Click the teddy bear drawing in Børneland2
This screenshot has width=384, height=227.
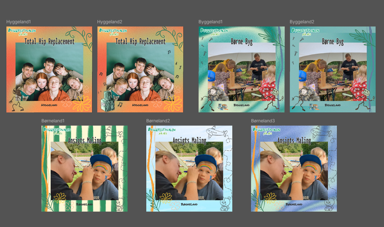[x=224, y=204]
